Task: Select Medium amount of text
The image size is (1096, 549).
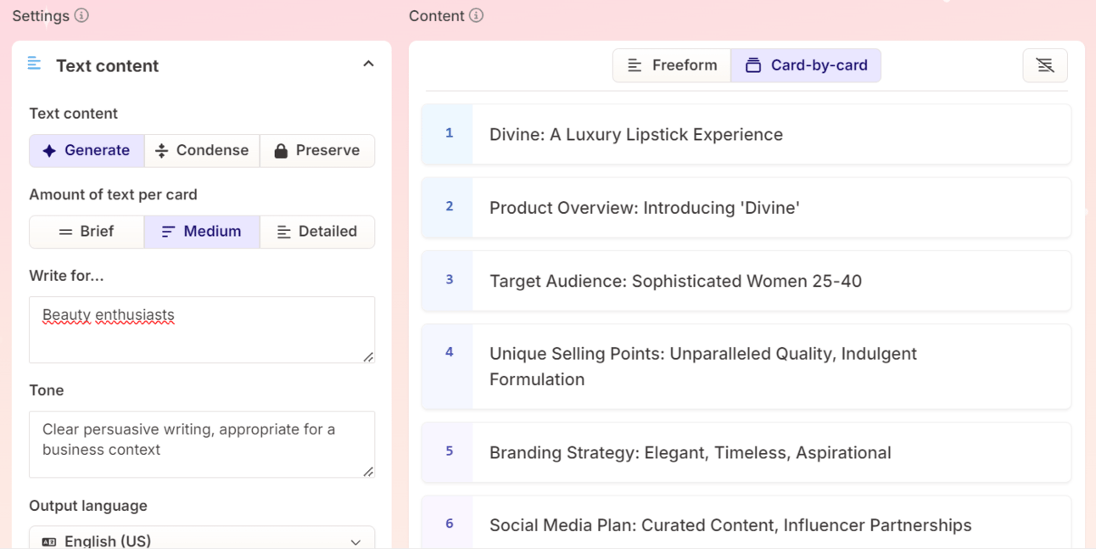Action: pos(202,232)
